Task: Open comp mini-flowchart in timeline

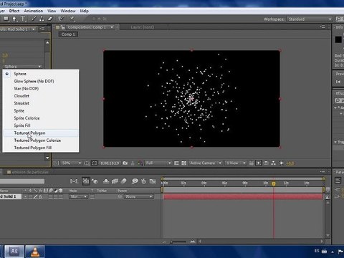Action: point(74,181)
